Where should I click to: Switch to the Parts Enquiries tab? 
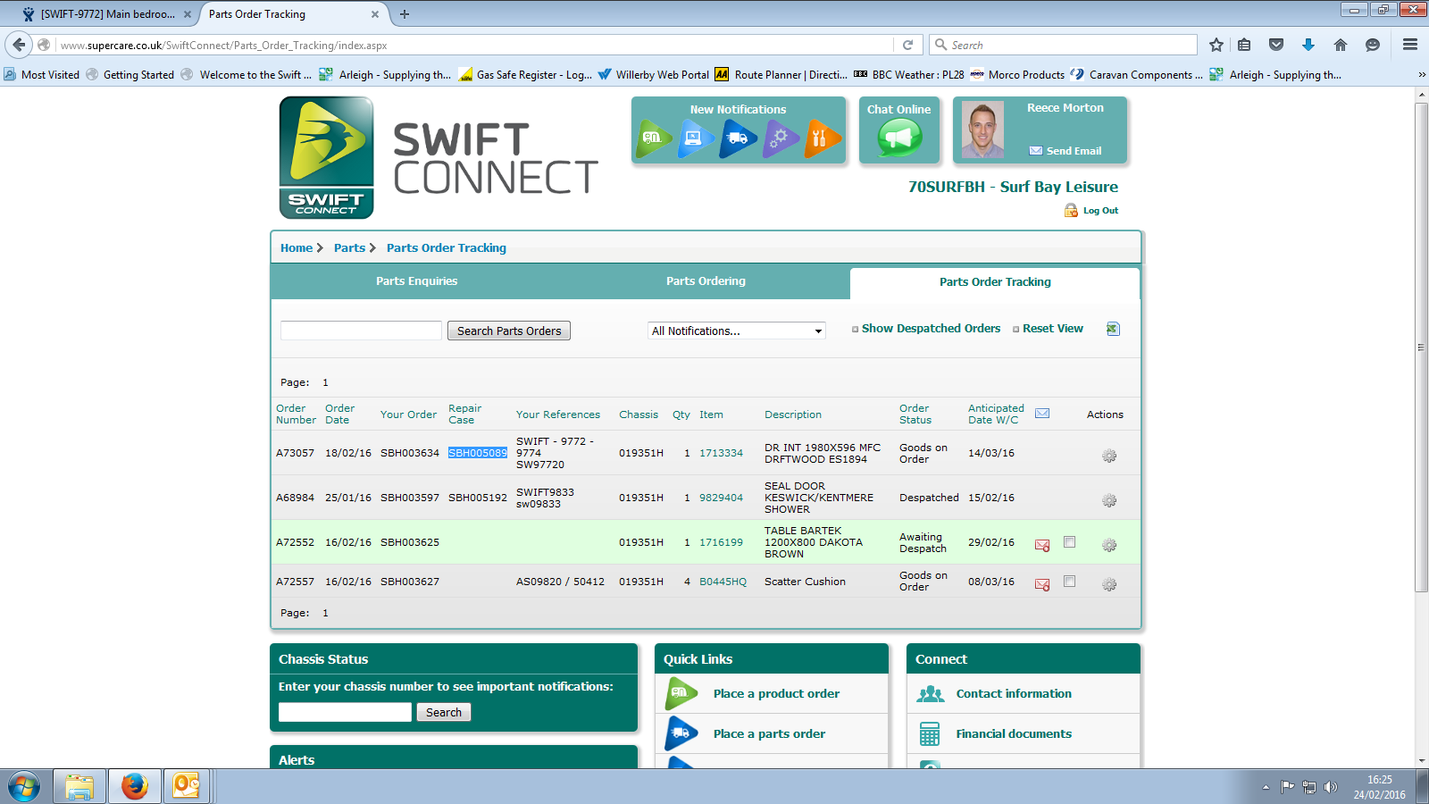pyautogui.click(x=416, y=281)
